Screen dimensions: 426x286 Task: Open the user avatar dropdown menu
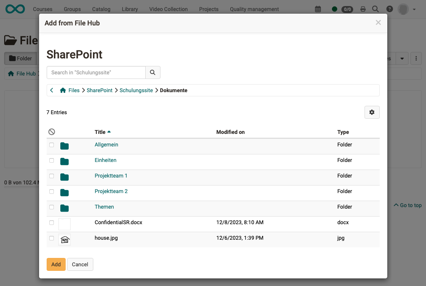point(403,9)
